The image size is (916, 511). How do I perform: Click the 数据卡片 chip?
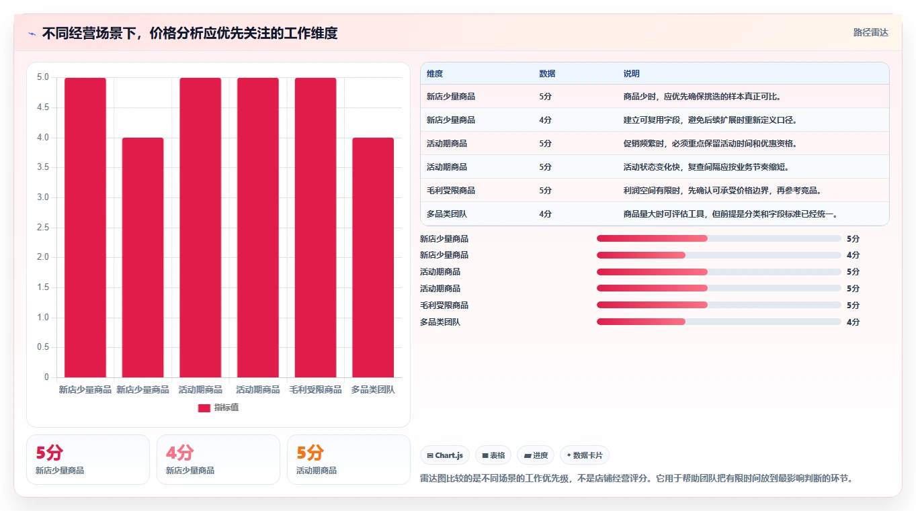pos(585,455)
